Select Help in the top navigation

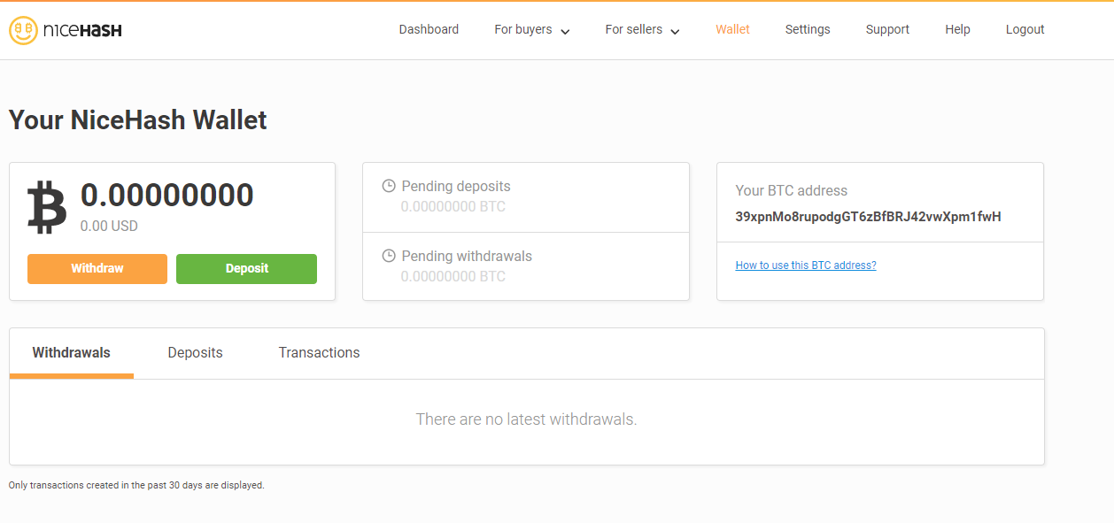pos(957,29)
